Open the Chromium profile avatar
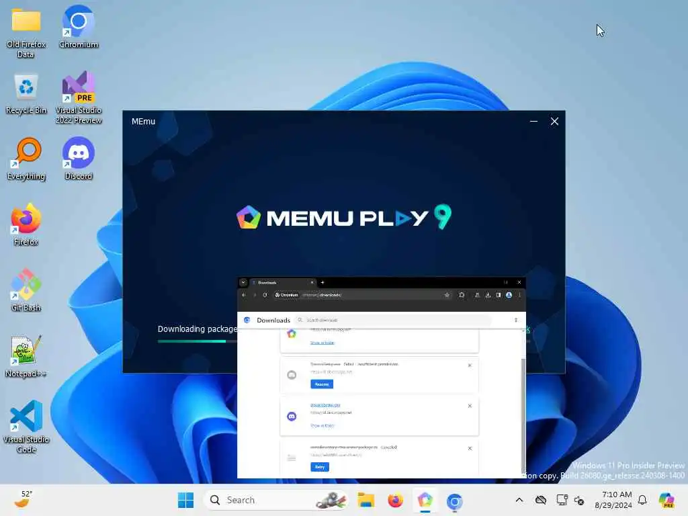Screen dimensions: 688x516 coord(509,295)
